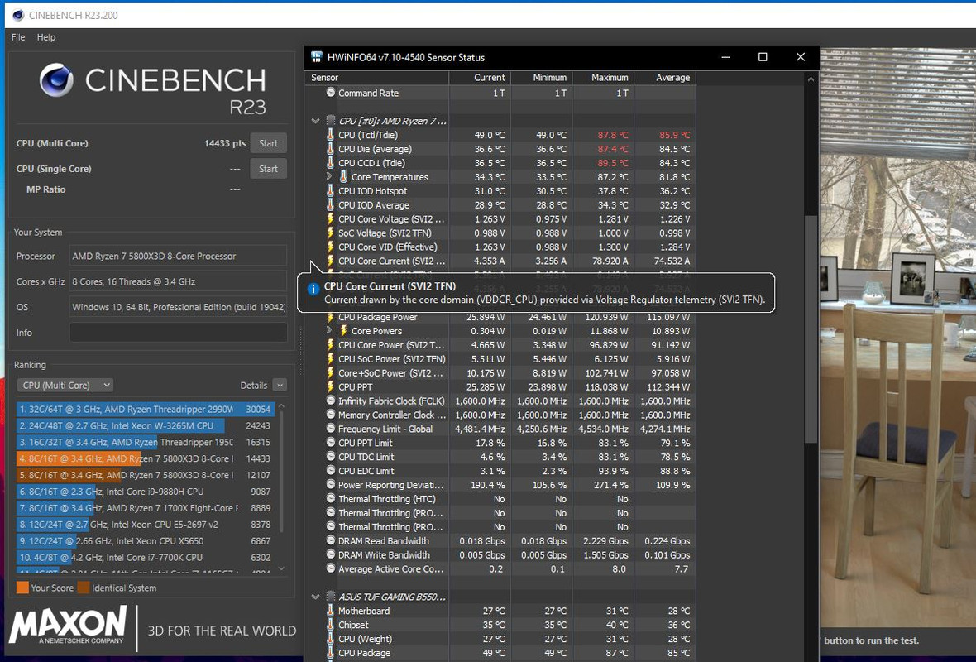Maximize the HWiNFO64 Sensor Status window
This screenshot has height=662, width=976.
tap(763, 57)
